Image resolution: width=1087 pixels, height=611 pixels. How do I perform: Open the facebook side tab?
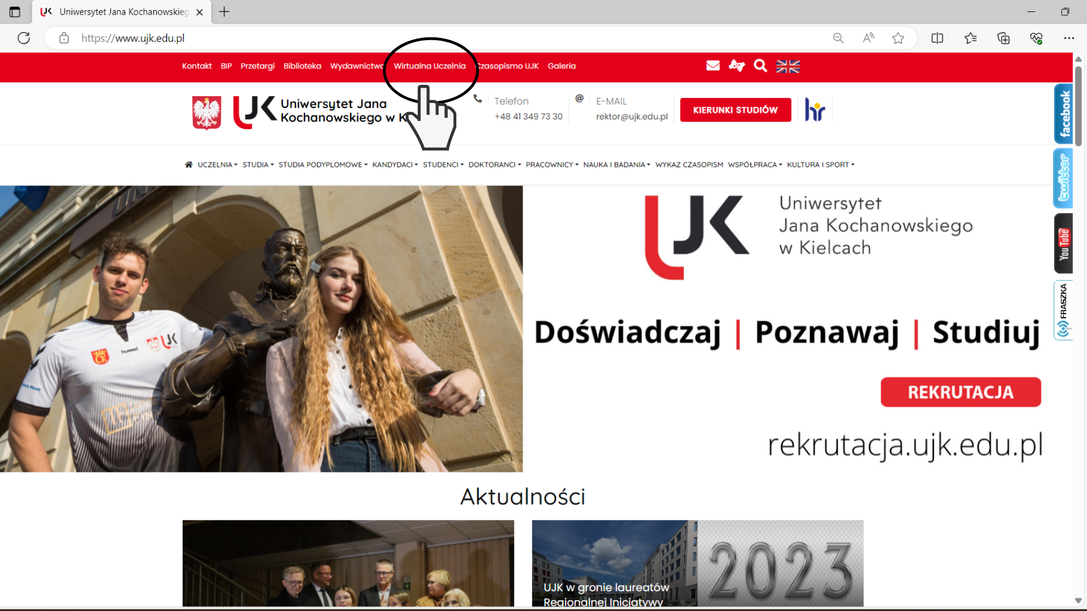(x=1063, y=114)
